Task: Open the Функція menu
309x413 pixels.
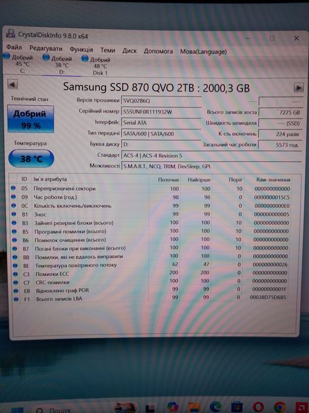Action: click(81, 50)
